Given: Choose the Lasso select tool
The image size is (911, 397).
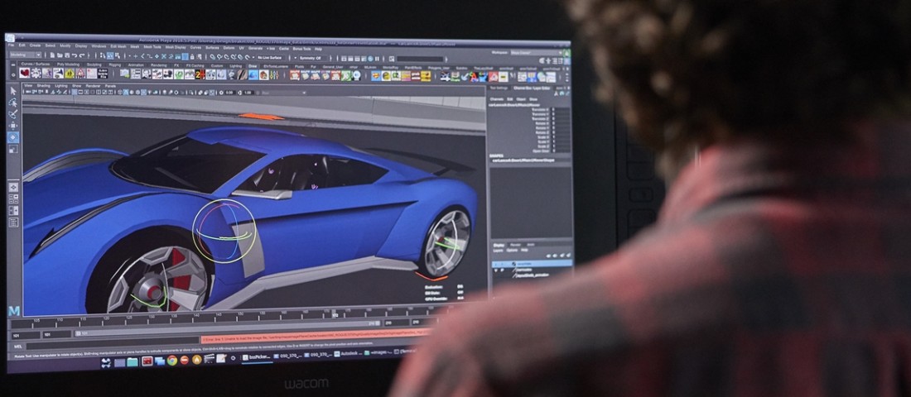Looking at the screenshot, I should click(12, 103).
